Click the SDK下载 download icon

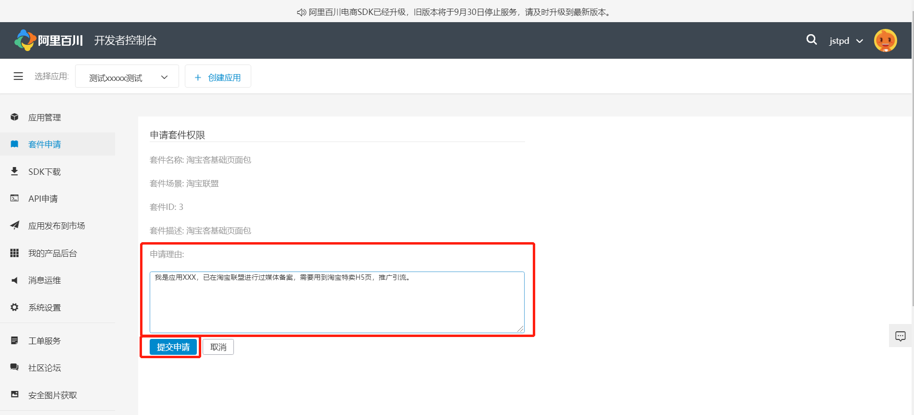(14, 171)
